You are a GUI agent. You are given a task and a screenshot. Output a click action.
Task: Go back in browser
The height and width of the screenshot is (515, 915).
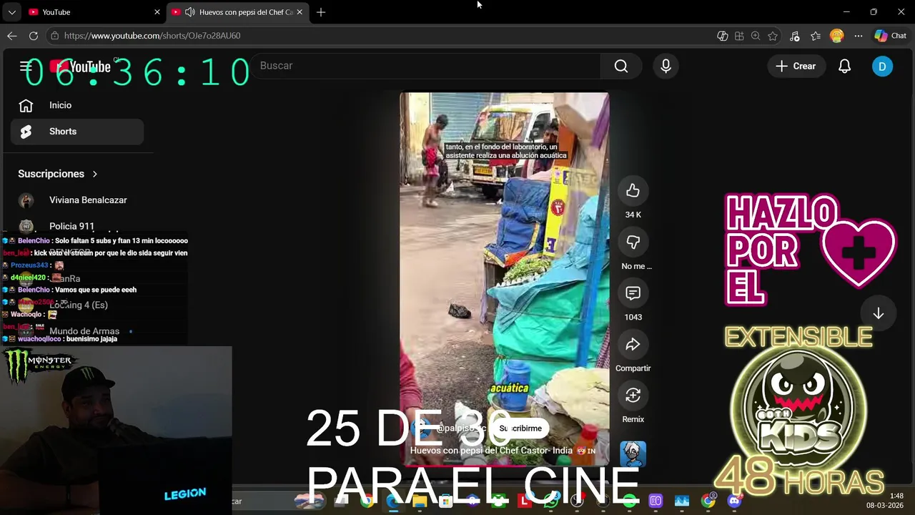pos(12,36)
